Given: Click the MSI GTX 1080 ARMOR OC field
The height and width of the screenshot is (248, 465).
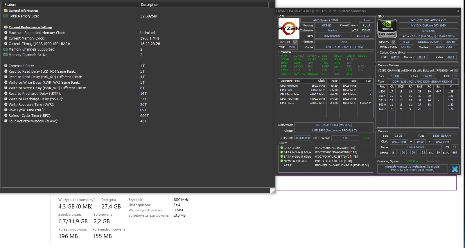Looking at the screenshot, I should [x=428, y=20].
